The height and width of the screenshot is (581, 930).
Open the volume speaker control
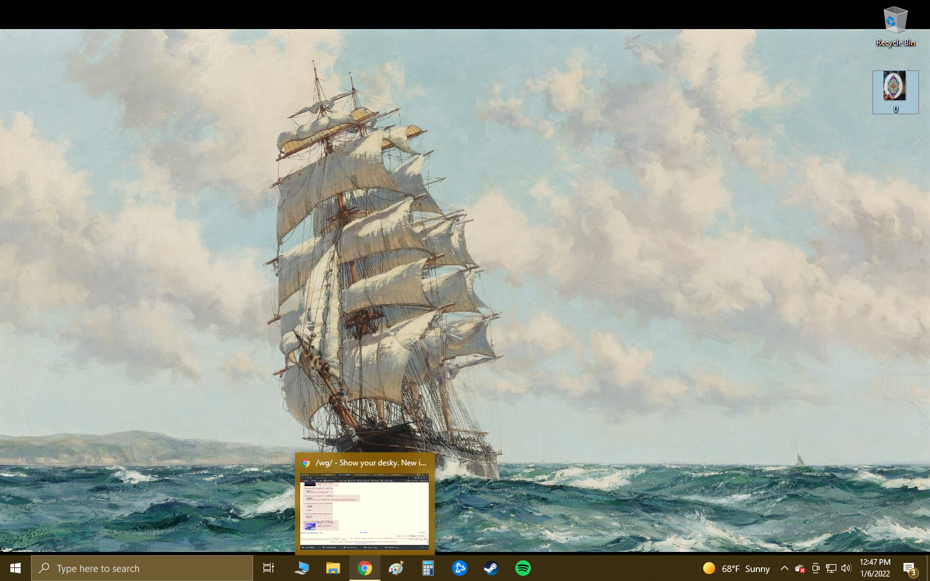click(x=847, y=568)
